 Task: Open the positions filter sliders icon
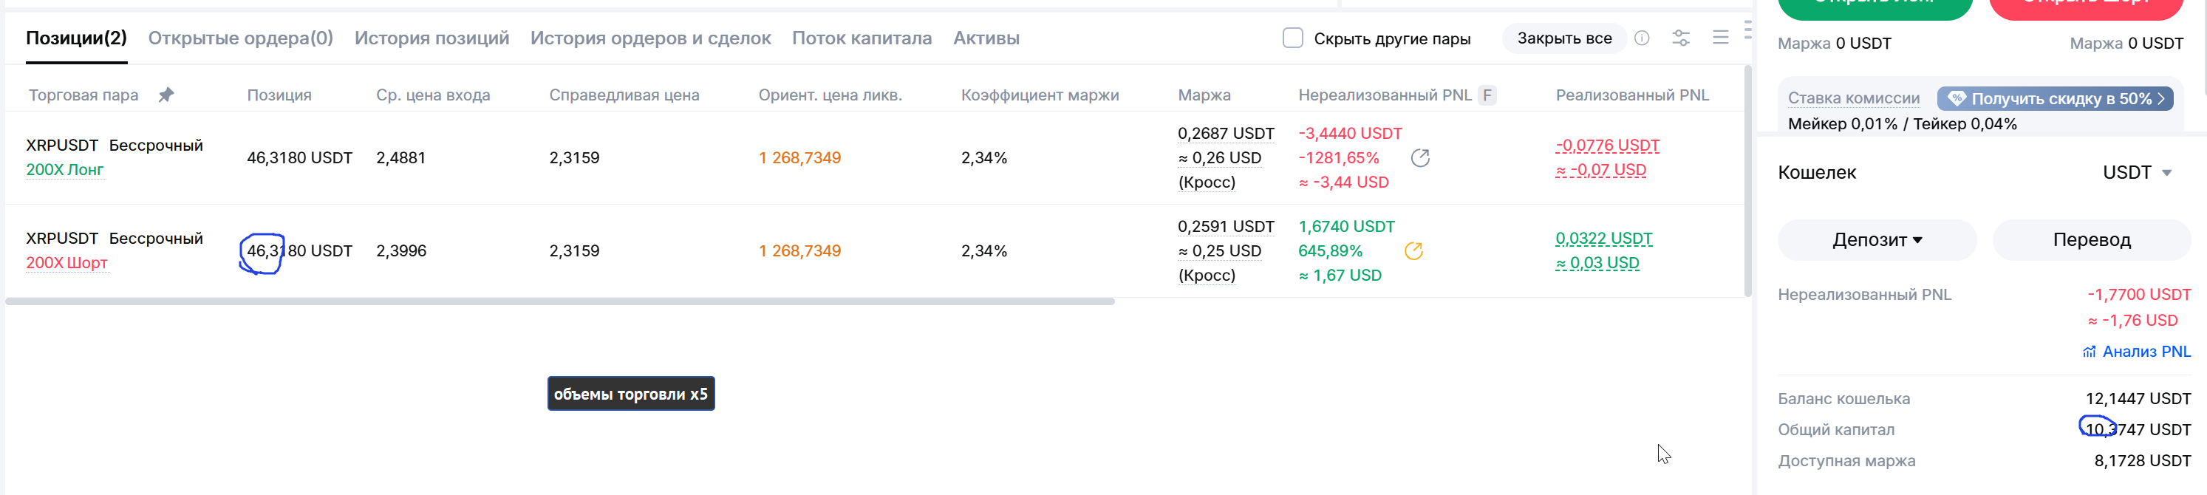tap(1681, 38)
